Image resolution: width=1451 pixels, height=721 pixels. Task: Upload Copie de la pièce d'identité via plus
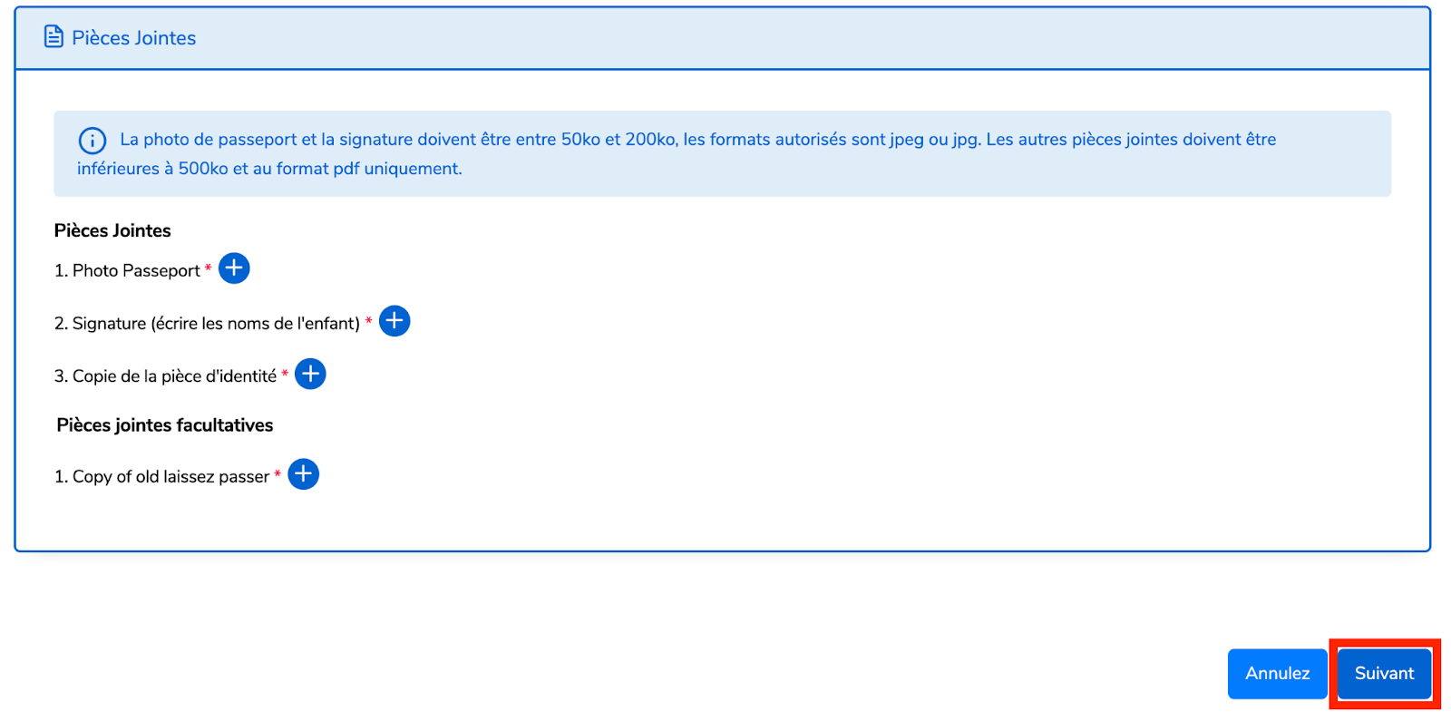[x=310, y=374]
